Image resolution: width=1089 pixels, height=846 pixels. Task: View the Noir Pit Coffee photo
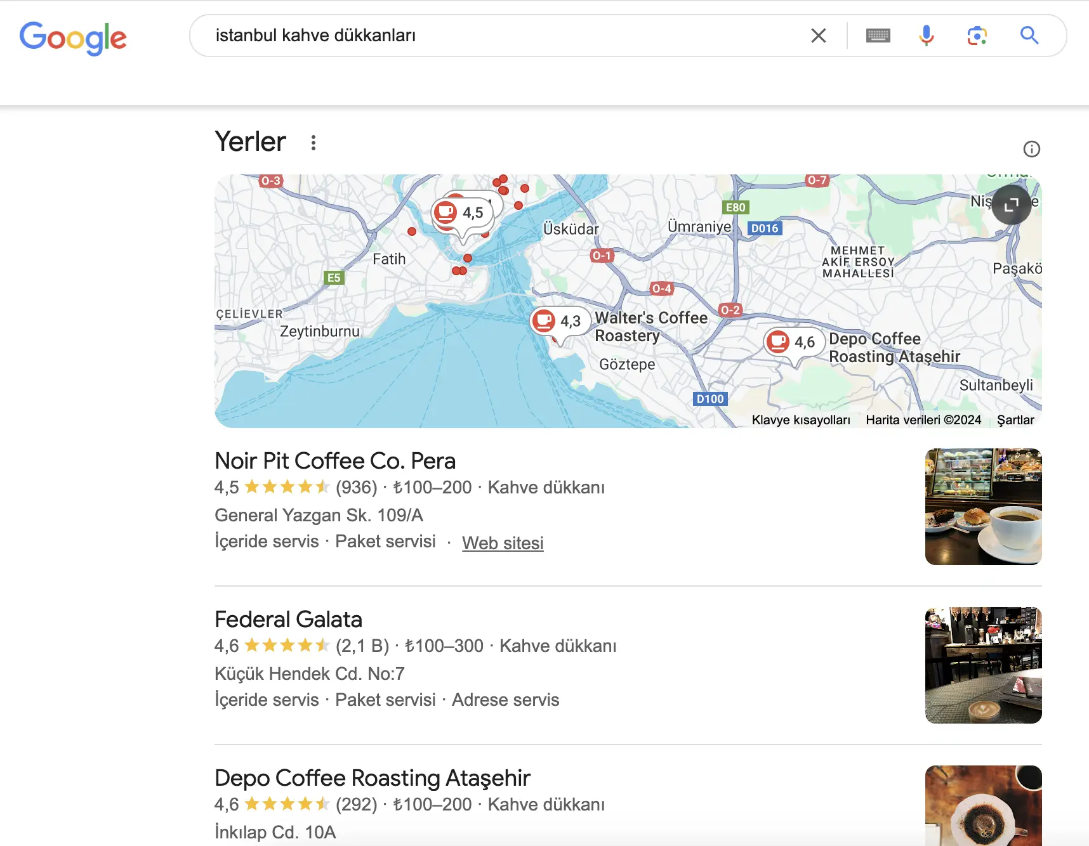coord(984,507)
